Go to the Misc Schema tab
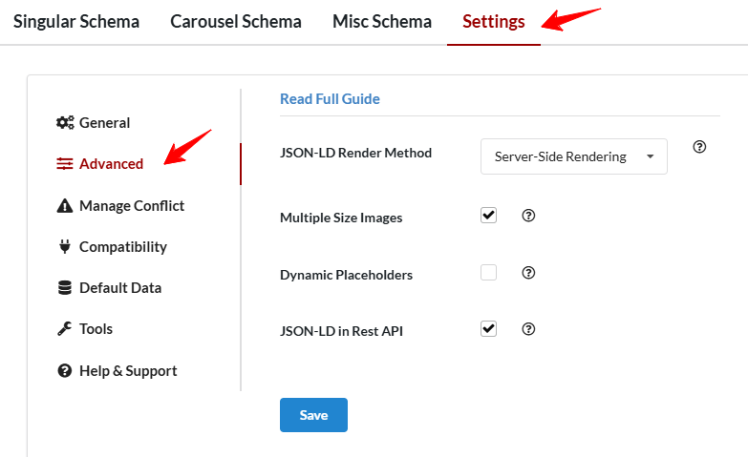748x457 pixels. pos(382,22)
